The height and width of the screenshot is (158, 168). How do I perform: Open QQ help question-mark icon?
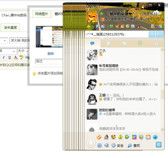coord(135,5)
